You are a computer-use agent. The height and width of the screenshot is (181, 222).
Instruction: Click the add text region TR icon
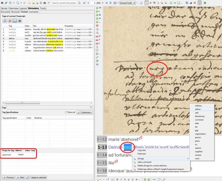point(97,8)
